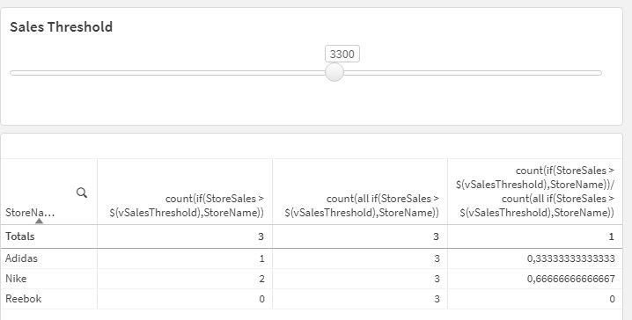Select the Nike row label

click(x=16, y=279)
